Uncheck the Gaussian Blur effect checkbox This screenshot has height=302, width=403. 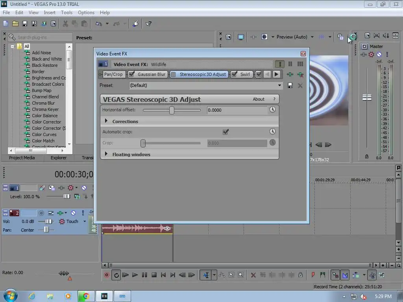point(131,74)
